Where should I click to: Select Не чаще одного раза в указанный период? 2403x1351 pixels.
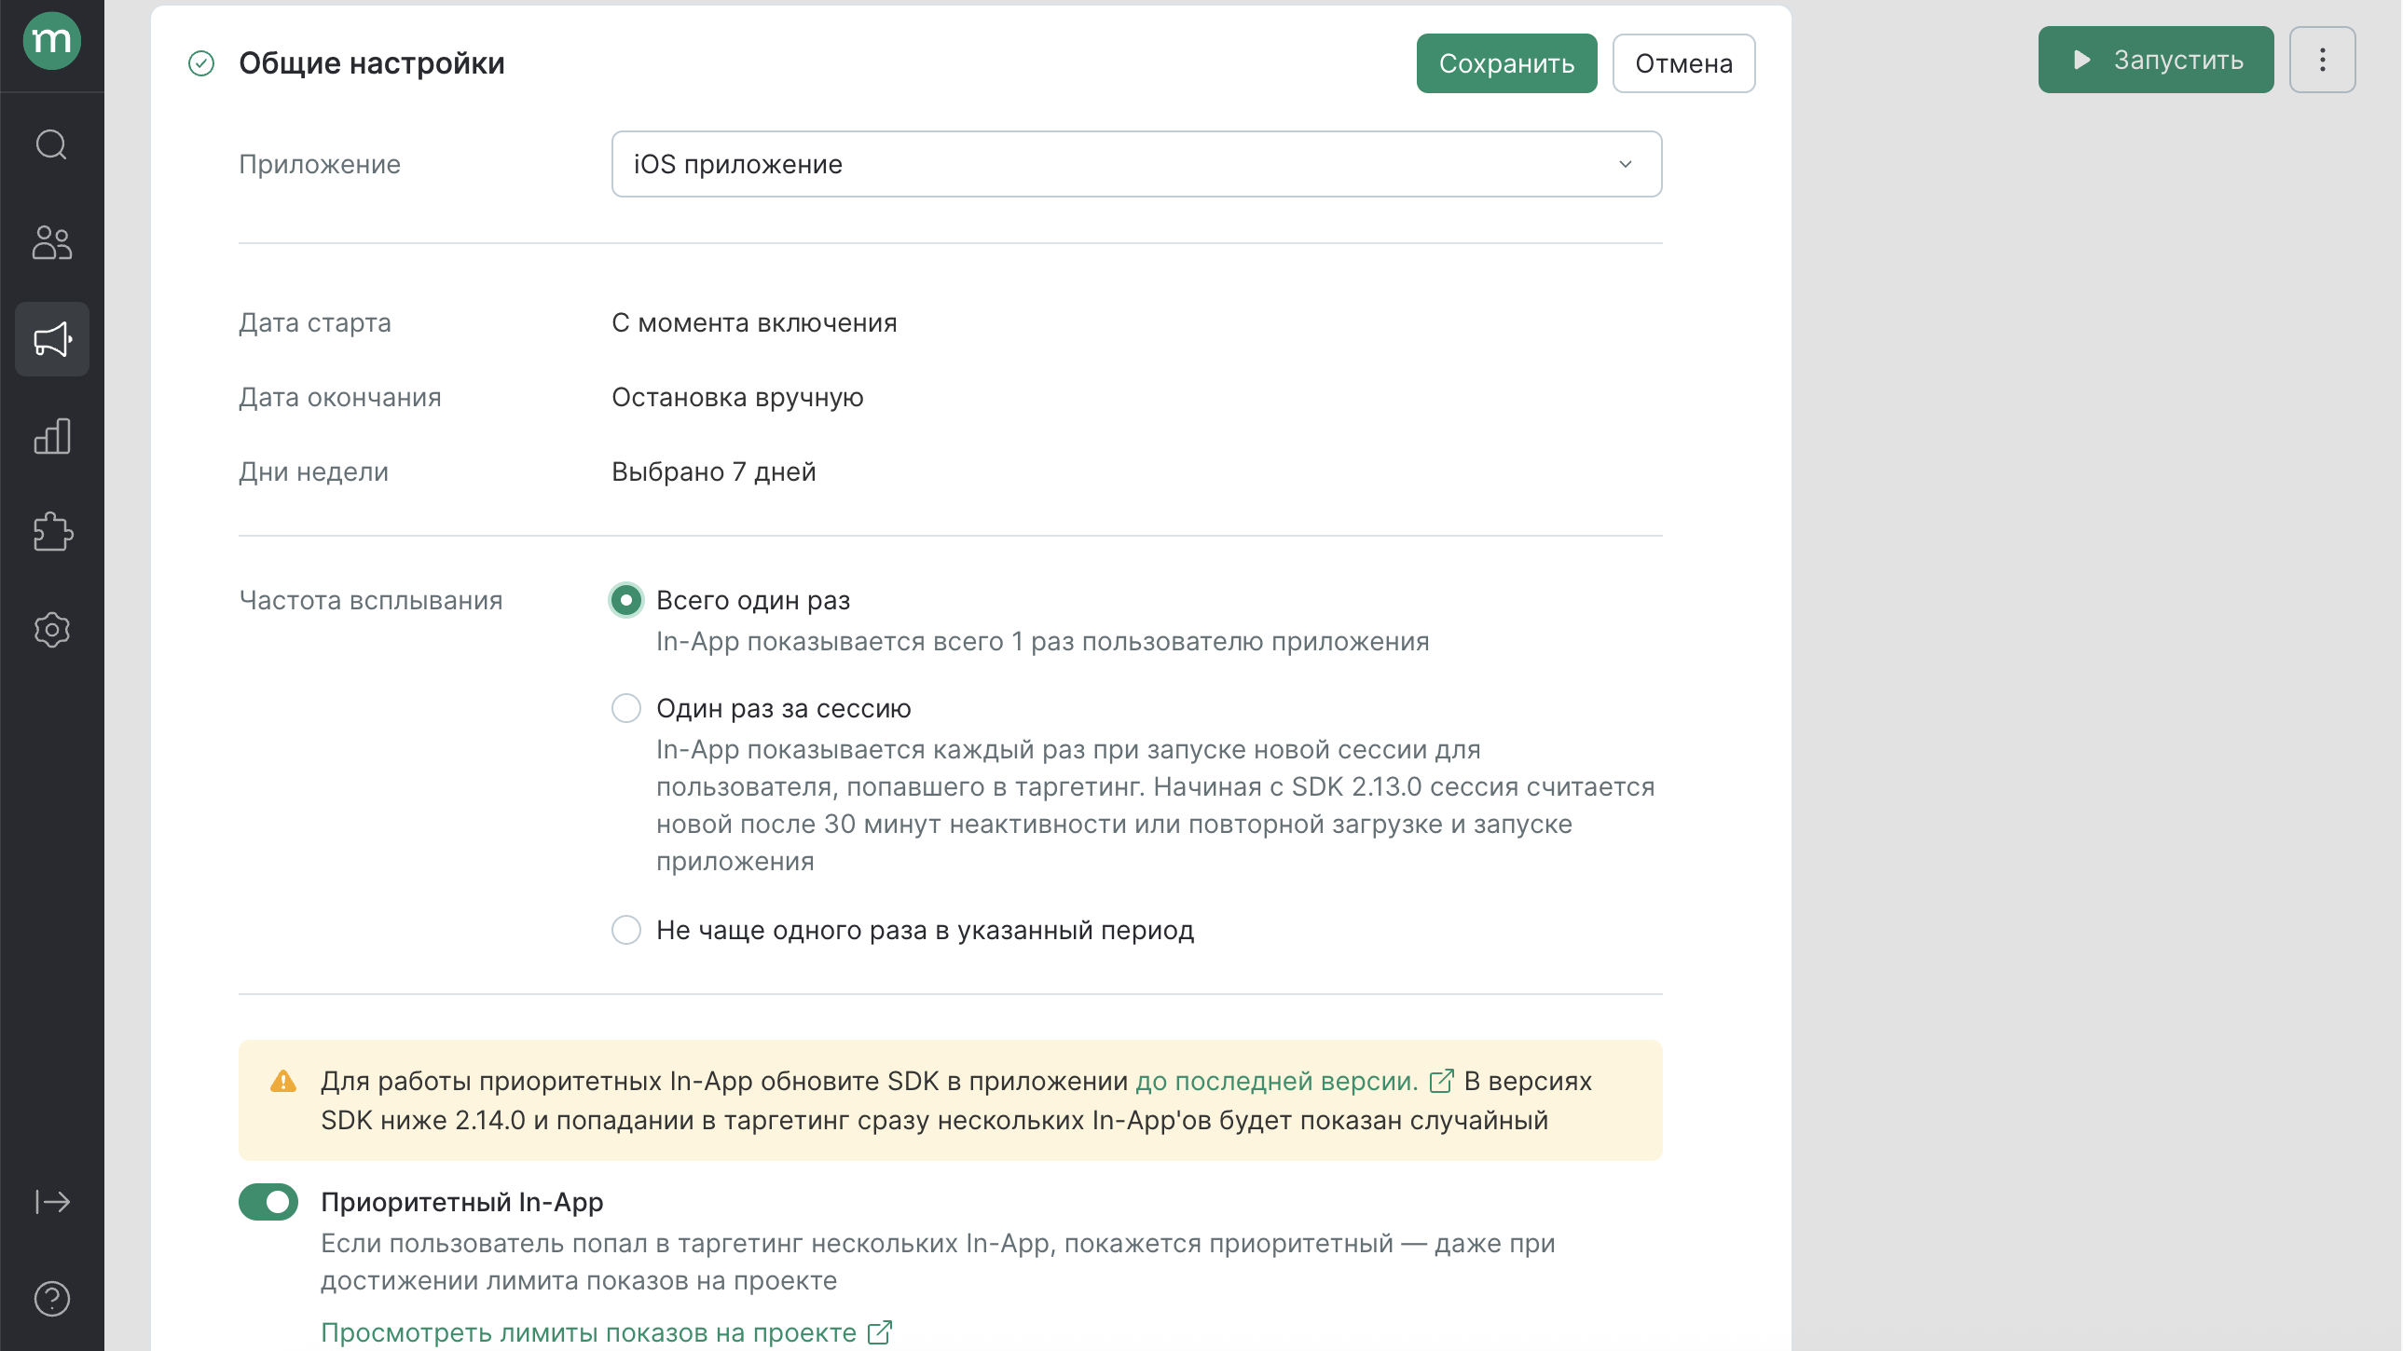[x=626, y=931]
